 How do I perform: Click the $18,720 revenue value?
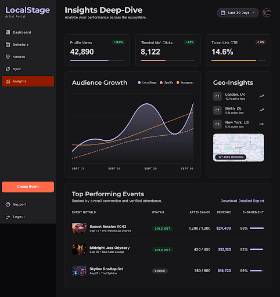tap(224, 271)
